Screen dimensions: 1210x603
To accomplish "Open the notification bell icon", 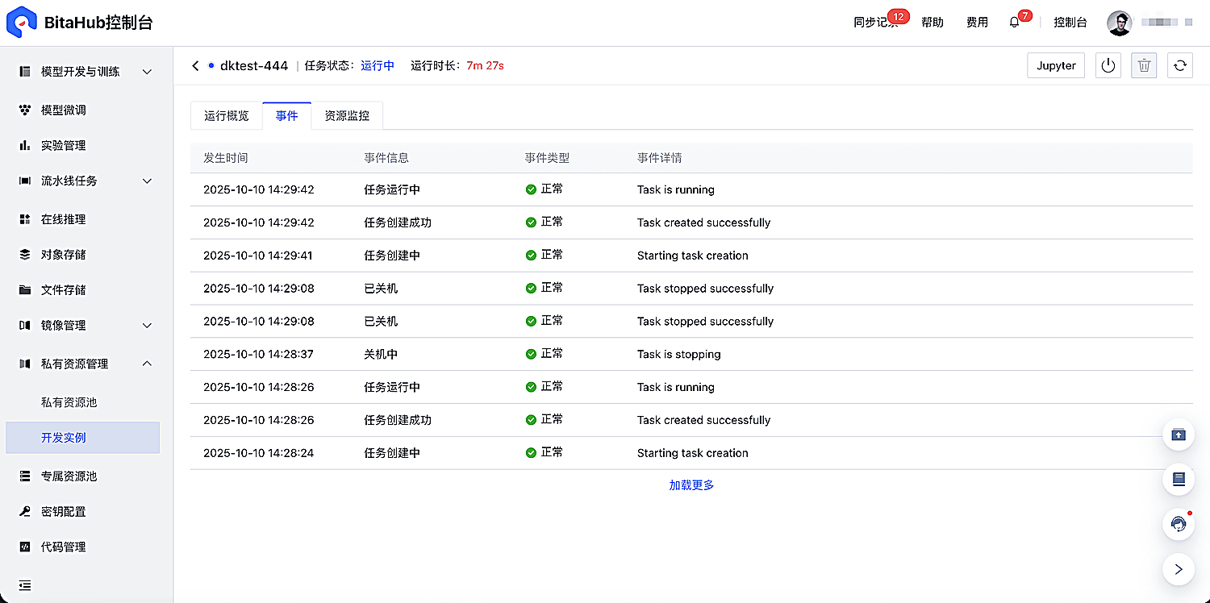I will point(1015,23).
